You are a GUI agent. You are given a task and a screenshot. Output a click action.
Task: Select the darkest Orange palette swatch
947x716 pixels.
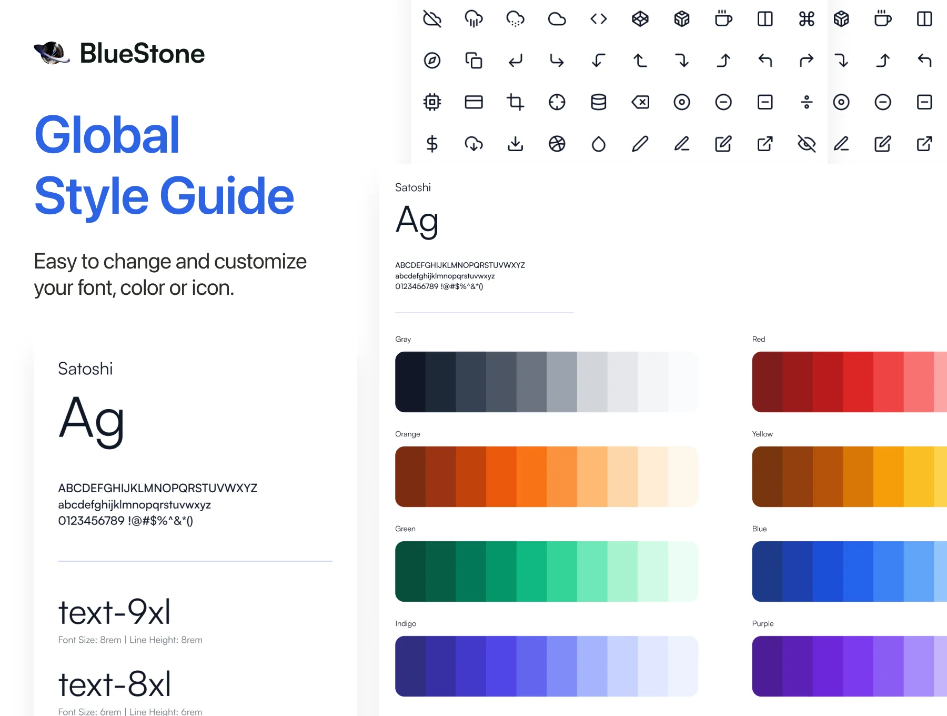410,476
